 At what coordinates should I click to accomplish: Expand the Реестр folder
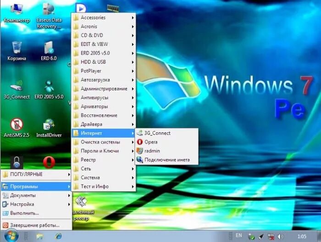(x=104, y=160)
